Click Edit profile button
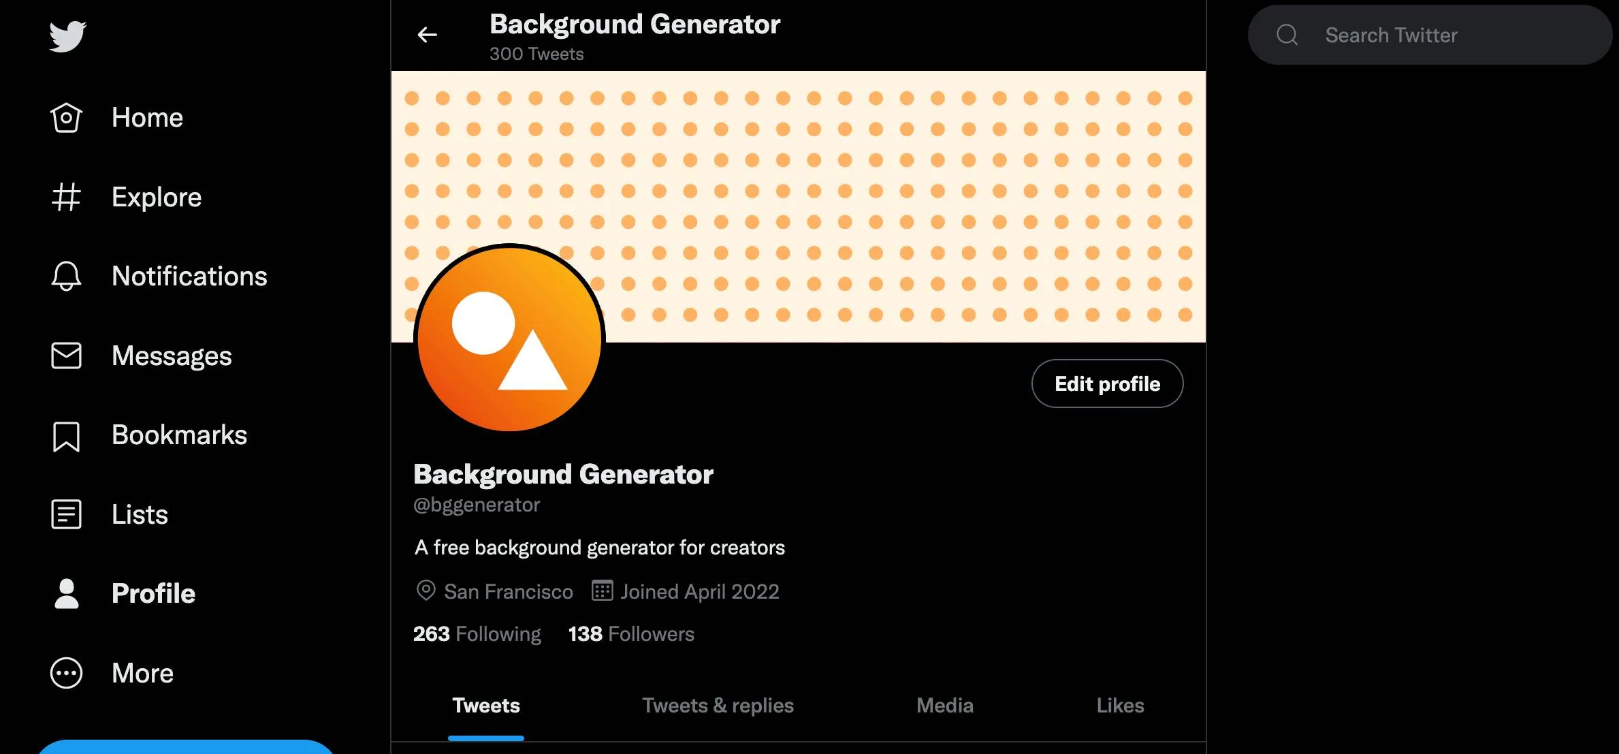This screenshot has width=1619, height=754. [1107, 383]
